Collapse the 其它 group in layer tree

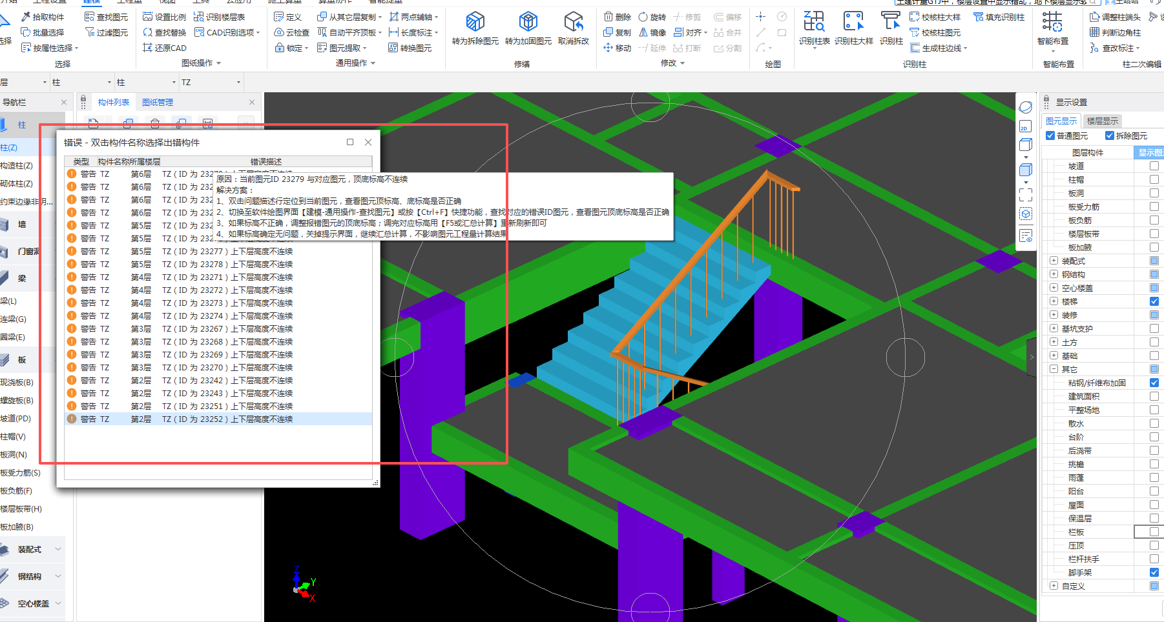click(1054, 369)
